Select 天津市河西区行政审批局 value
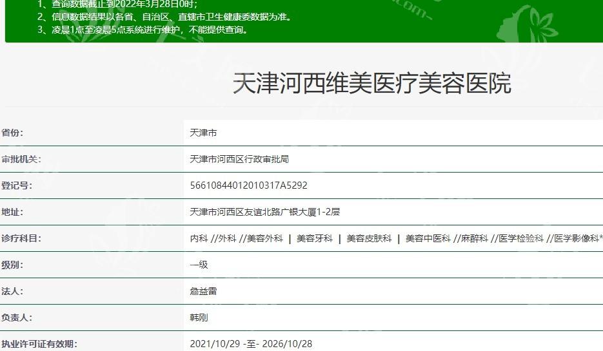Viewport: 603px width, 351px height. click(x=239, y=159)
